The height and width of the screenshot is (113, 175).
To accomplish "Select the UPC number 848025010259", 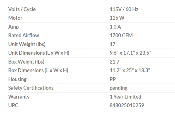I will [x=127, y=106].
